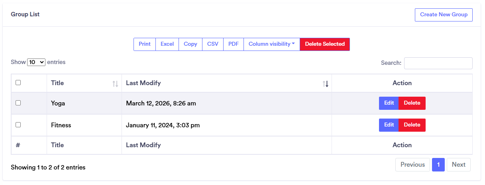Edit the Fitness group

pos(389,125)
